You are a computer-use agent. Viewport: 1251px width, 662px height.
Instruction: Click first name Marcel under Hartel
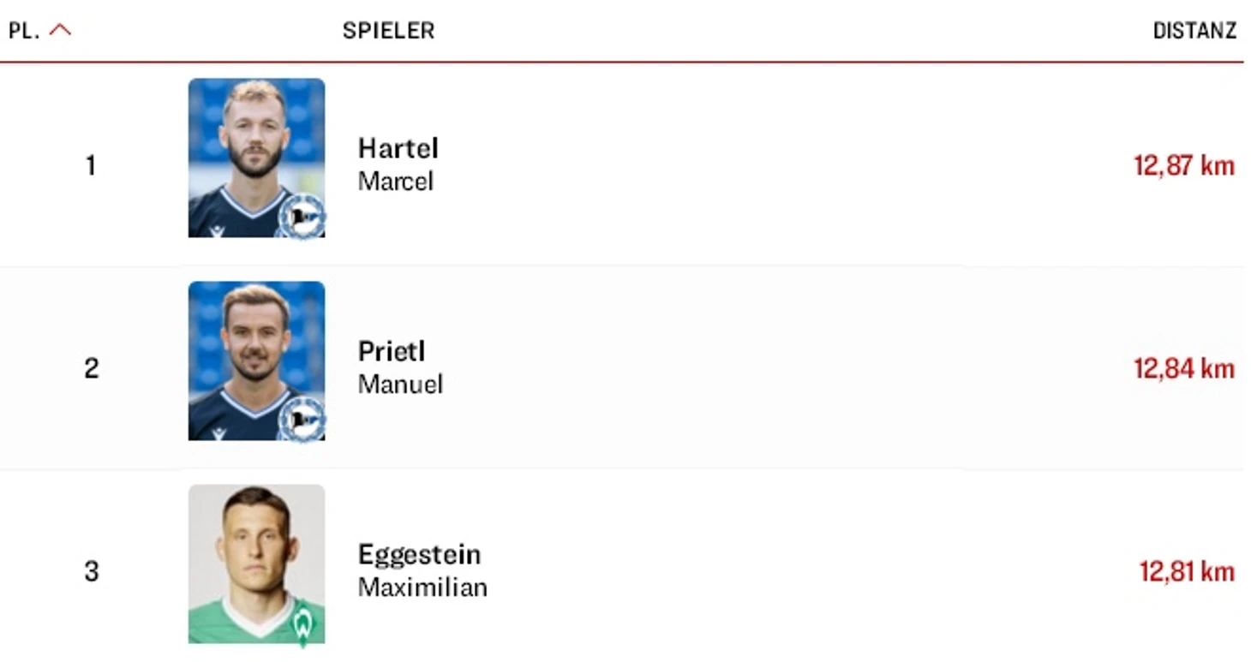396,182
